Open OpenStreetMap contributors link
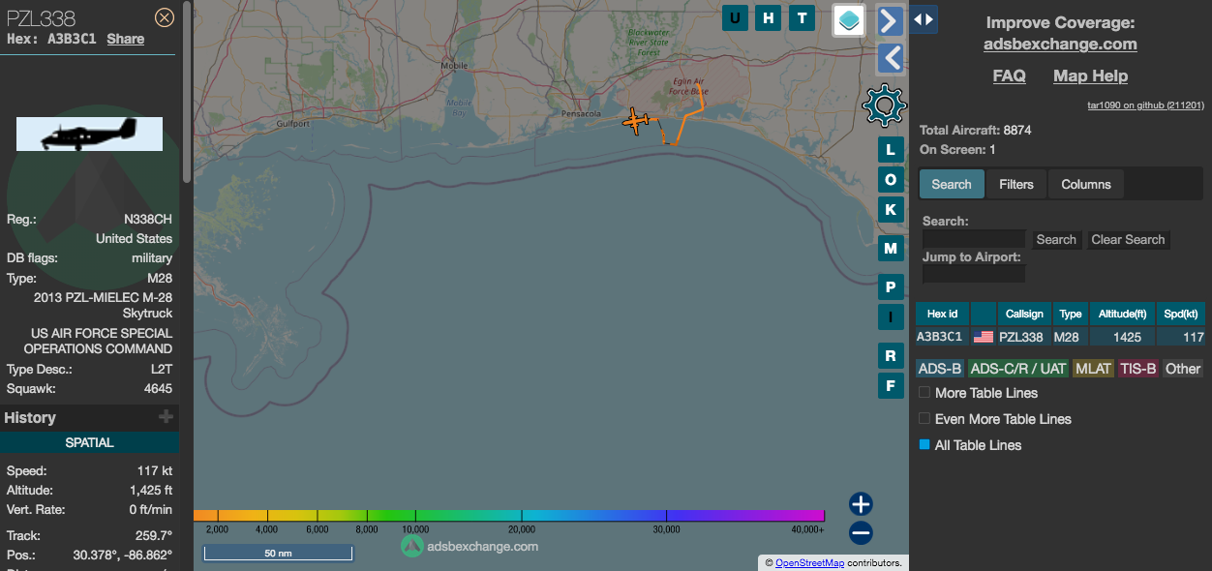This screenshot has width=1212, height=571. [x=810, y=562]
